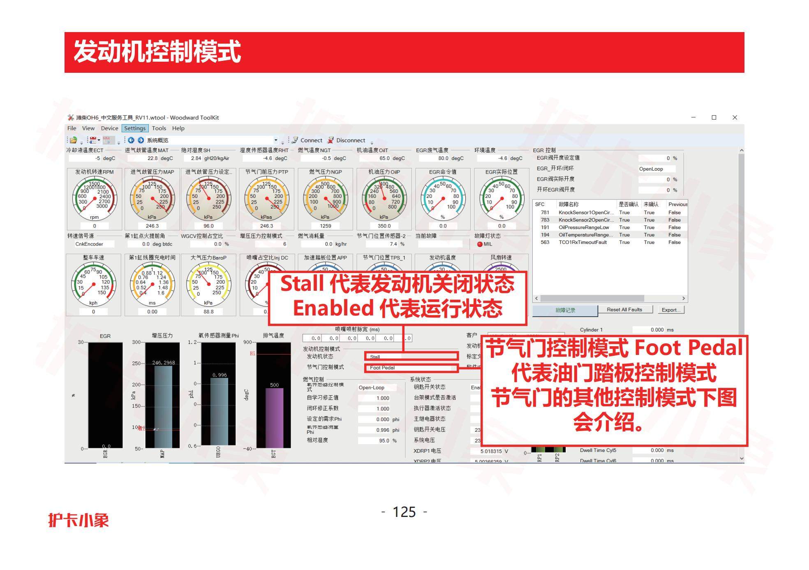This screenshot has height=570, width=809.
Task: Open the 系统概览 page dropdown
Action: 276,140
